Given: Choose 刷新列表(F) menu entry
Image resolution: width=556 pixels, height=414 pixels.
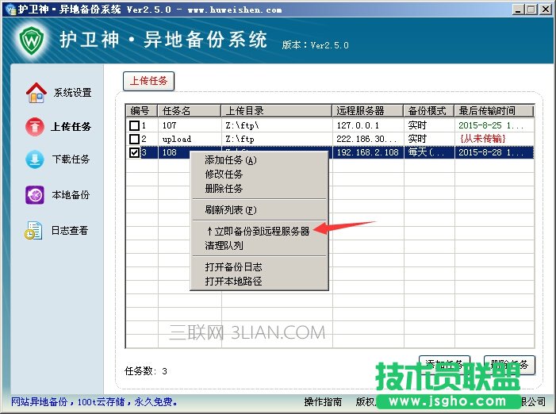Looking at the screenshot, I should pyautogui.click(x=231, y=210).
